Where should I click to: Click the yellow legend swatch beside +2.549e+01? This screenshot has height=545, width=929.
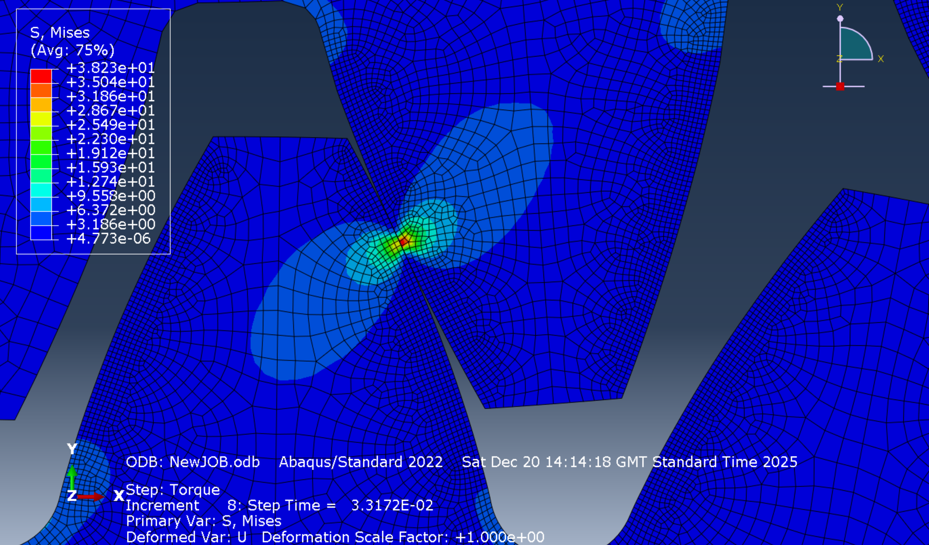[x=41, y=119]
